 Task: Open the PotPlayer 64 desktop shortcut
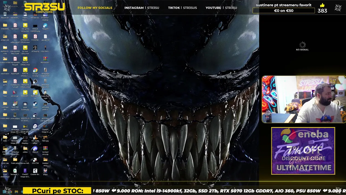[35, 95]
